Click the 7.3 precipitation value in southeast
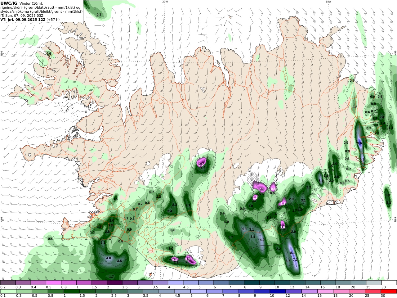The width and height of the screenshot is (397, 298). tap(295, 260)
